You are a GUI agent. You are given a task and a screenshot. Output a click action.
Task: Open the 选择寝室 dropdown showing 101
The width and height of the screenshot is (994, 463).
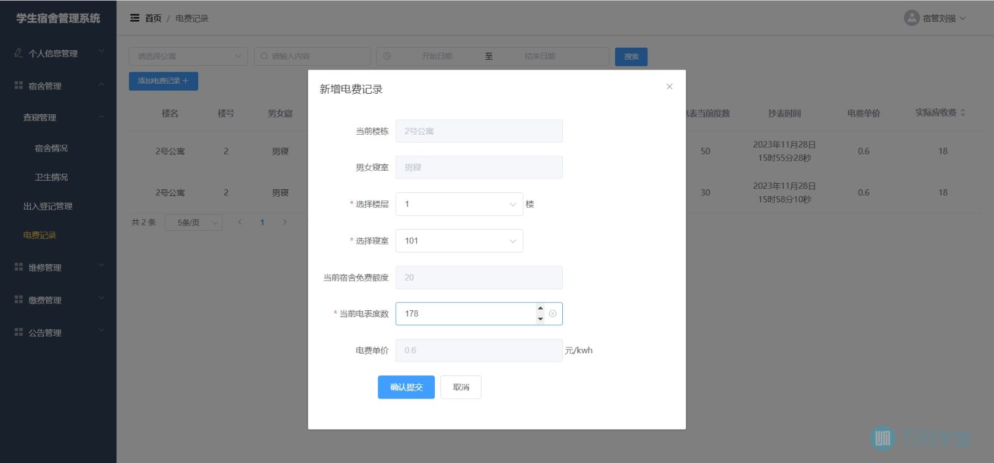point(459,241)
